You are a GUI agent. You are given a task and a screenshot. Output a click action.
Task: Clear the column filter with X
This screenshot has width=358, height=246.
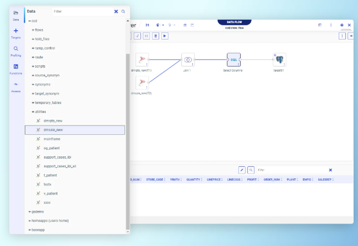click(330, 170)
